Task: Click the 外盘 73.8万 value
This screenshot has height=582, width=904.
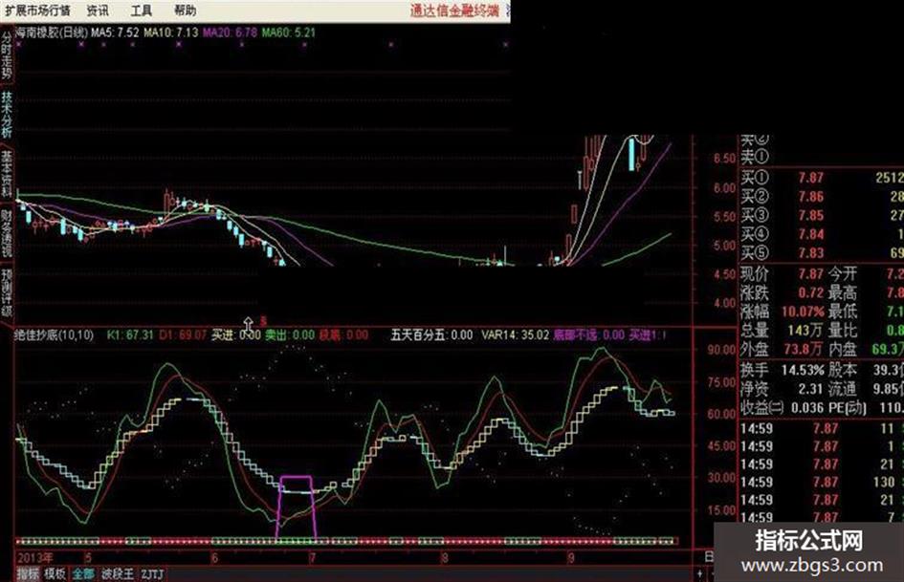Action: point(802,349)
